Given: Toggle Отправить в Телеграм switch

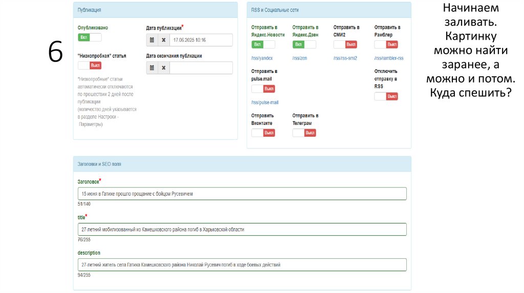Looking at the screenshot, I should coord(304,133).
